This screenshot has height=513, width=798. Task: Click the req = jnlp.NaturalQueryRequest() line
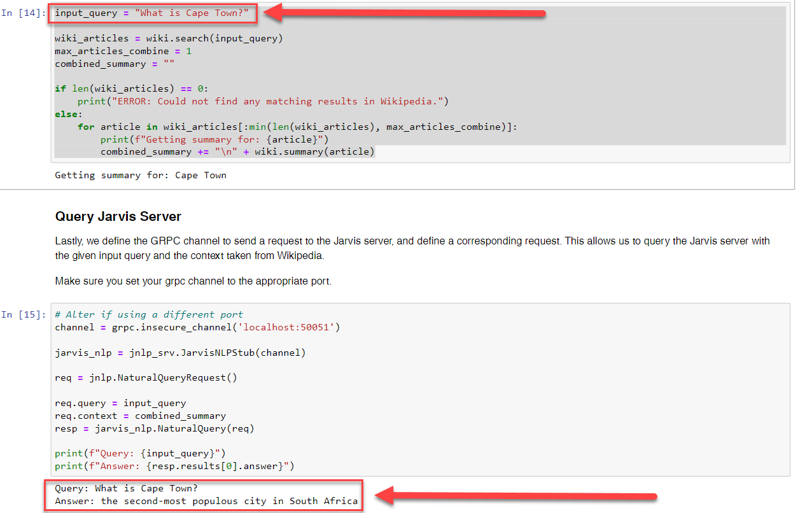(146, 377)
